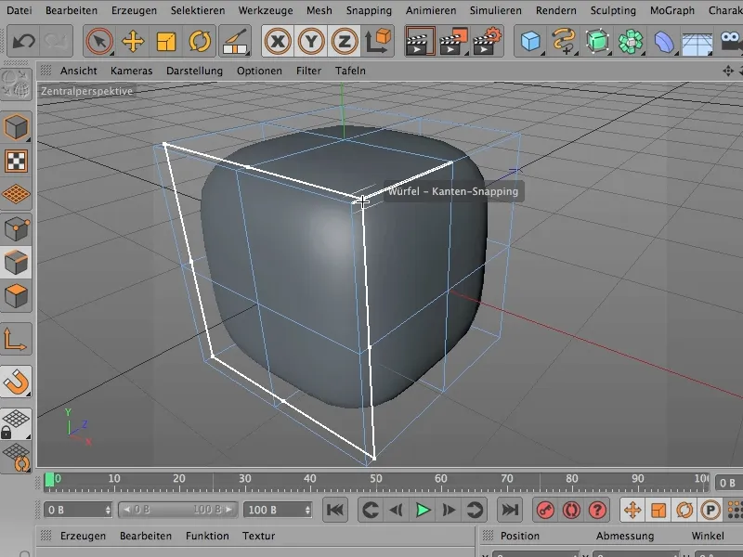The width and height of the screenshot is (743, 557).
Task: Go to previous keyframe
Action: pos(369,510)
